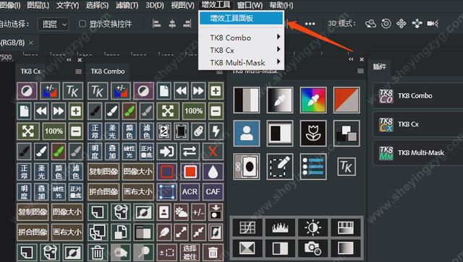Toggle the 显示变换控件 checkbox
463x262 pixels.
click(x=82, y=24)
